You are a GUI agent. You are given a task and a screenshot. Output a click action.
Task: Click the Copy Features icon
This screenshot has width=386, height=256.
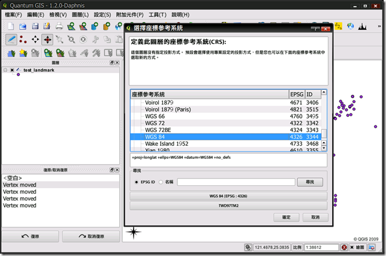pos(107,40)
